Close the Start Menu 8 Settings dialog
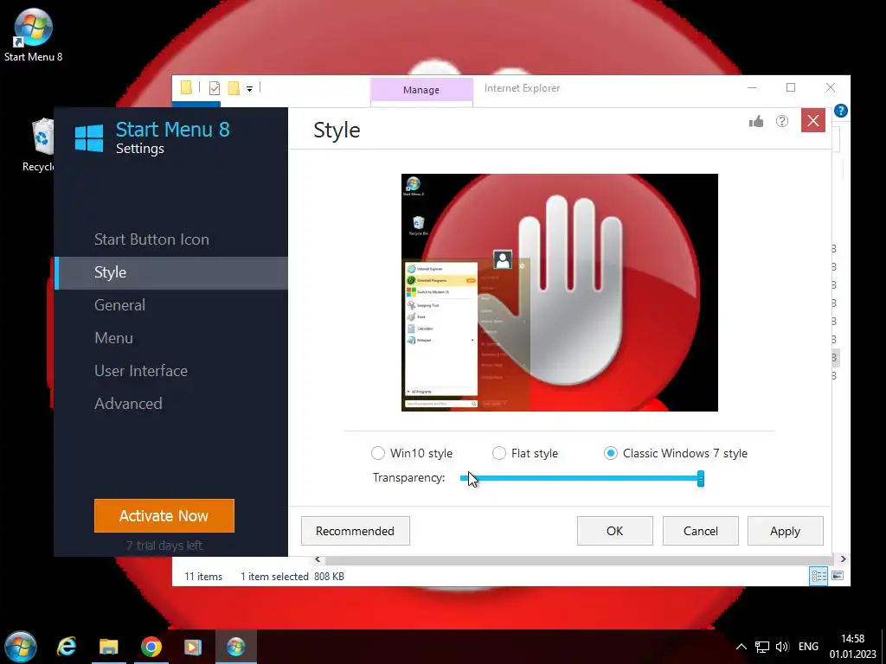 pos(813,120)
